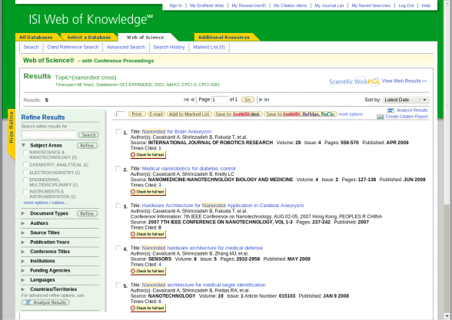Click the Go page button
Screen dimensions: 452x320
click(248, 100)
